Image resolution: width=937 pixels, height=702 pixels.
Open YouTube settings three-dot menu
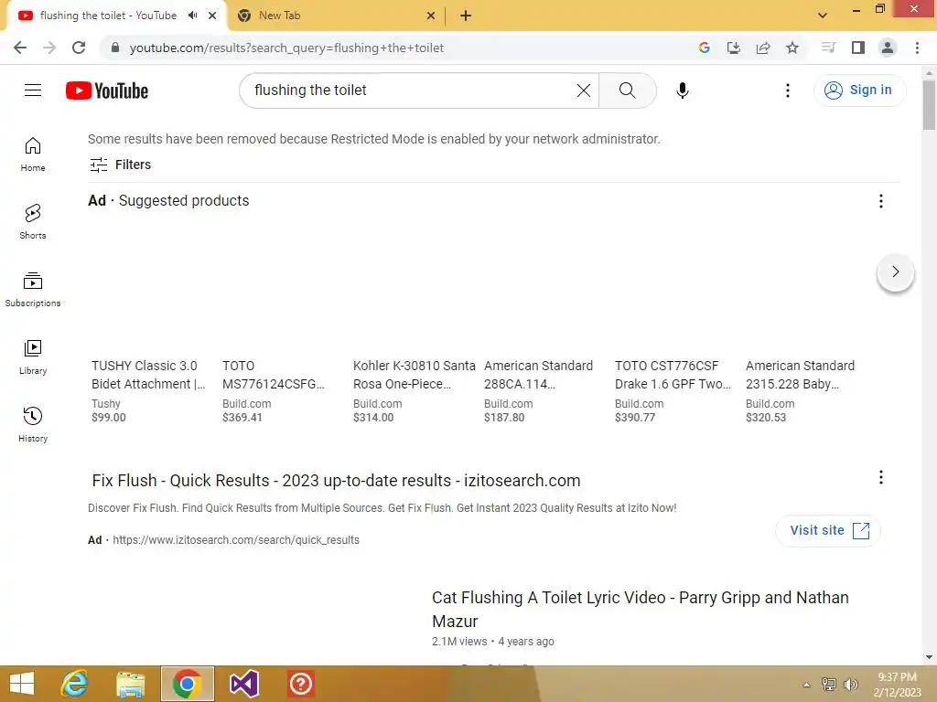pos(788,90)
